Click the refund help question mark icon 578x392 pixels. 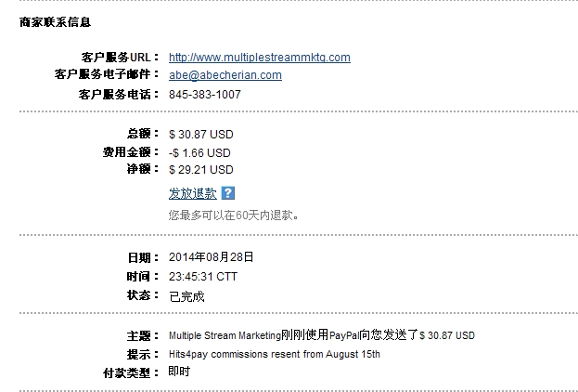pos(228,193)
